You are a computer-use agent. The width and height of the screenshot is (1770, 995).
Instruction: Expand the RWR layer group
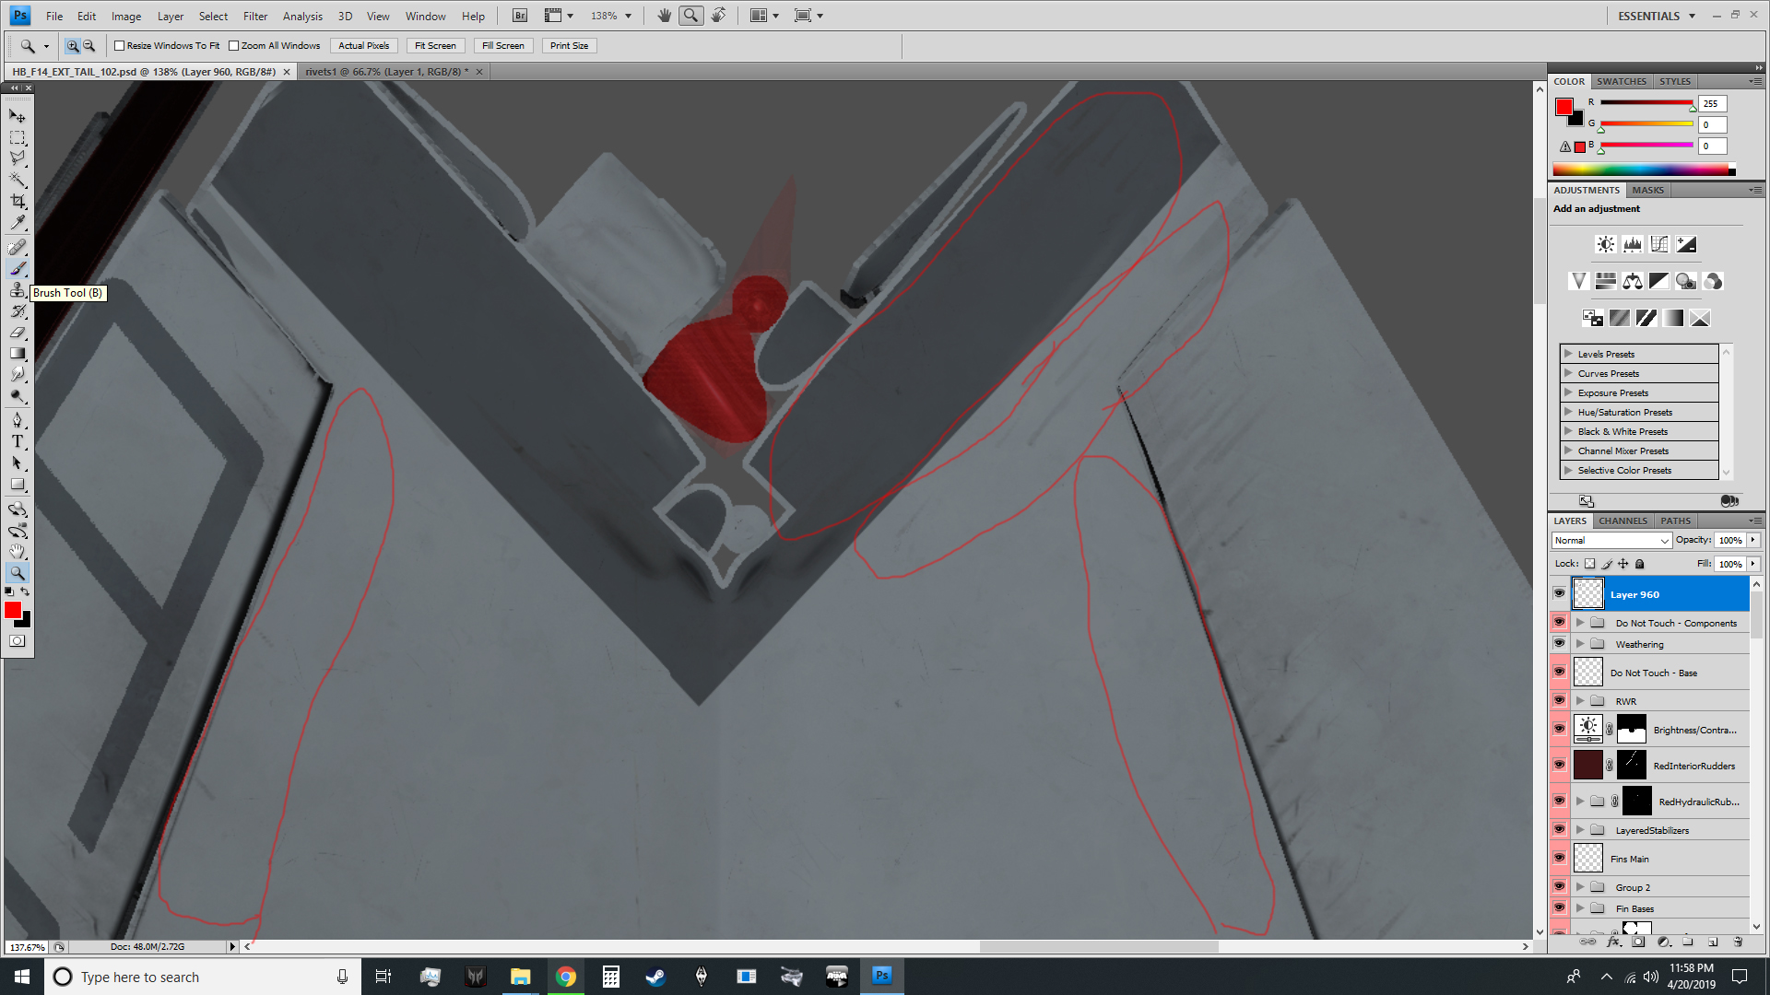pos(1580,701)
